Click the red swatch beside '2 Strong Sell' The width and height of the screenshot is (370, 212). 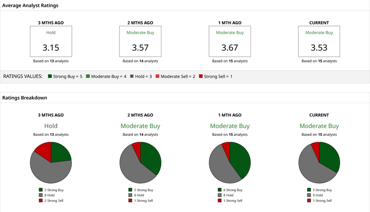click(41, 200)
